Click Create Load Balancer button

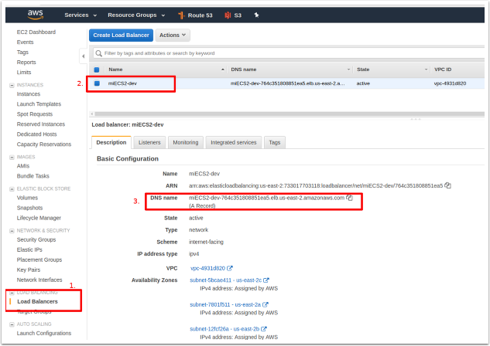pyautogui.click(x=121, y=36)
